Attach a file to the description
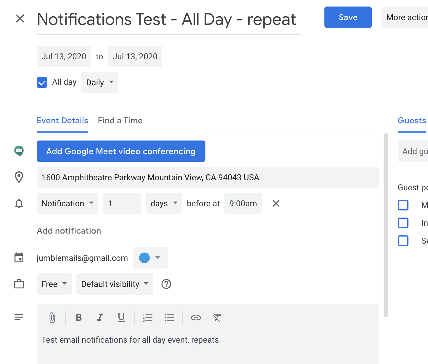The image size is (428, 364). click(52, 318)
